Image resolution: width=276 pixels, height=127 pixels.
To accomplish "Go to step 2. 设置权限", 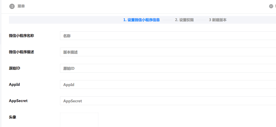I will [x=184, y=20].
